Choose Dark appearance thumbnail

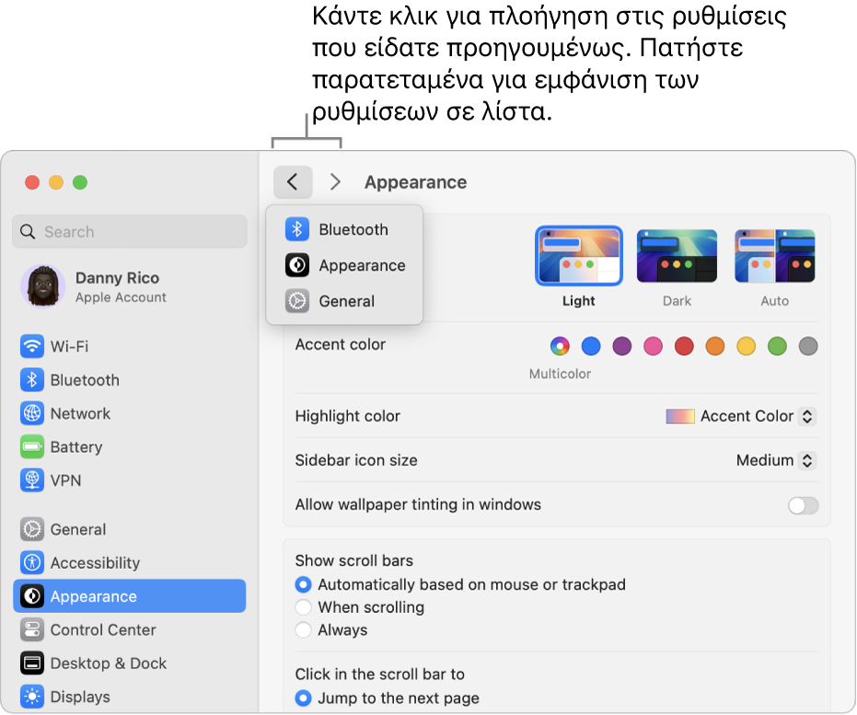pos(677,256)
